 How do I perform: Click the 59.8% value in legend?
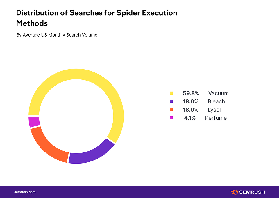[x=191, y=93]
